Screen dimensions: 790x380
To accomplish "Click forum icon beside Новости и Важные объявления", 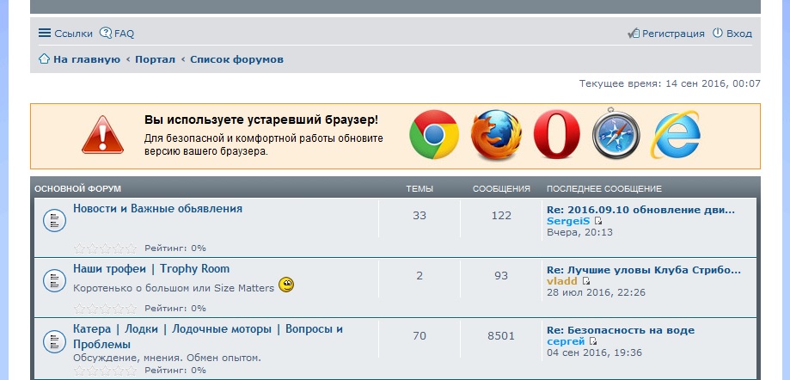I will tap(54, 222).
